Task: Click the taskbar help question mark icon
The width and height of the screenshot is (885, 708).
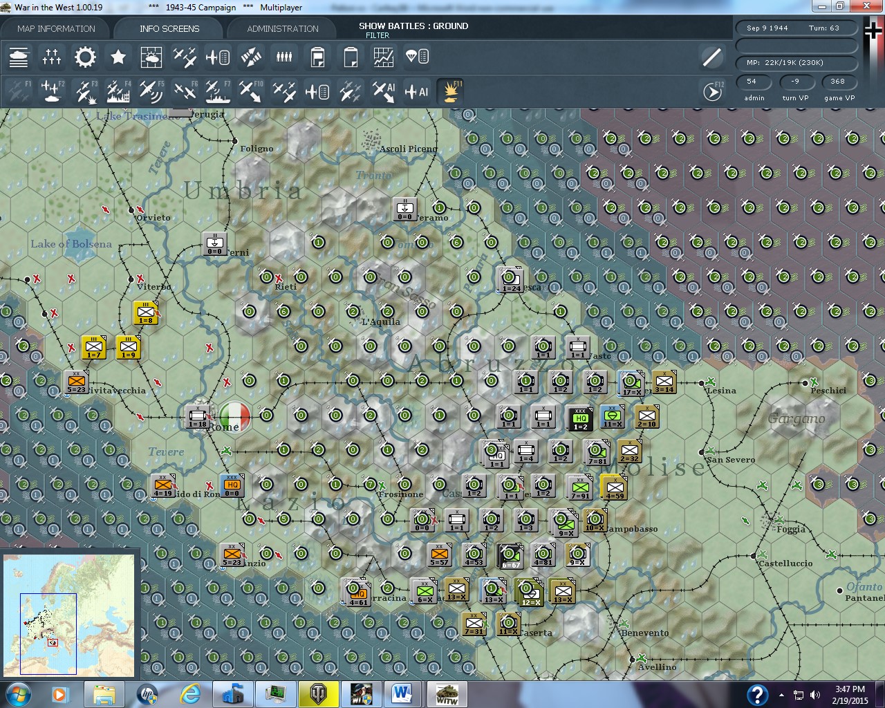Action: (x=757, y=695)
